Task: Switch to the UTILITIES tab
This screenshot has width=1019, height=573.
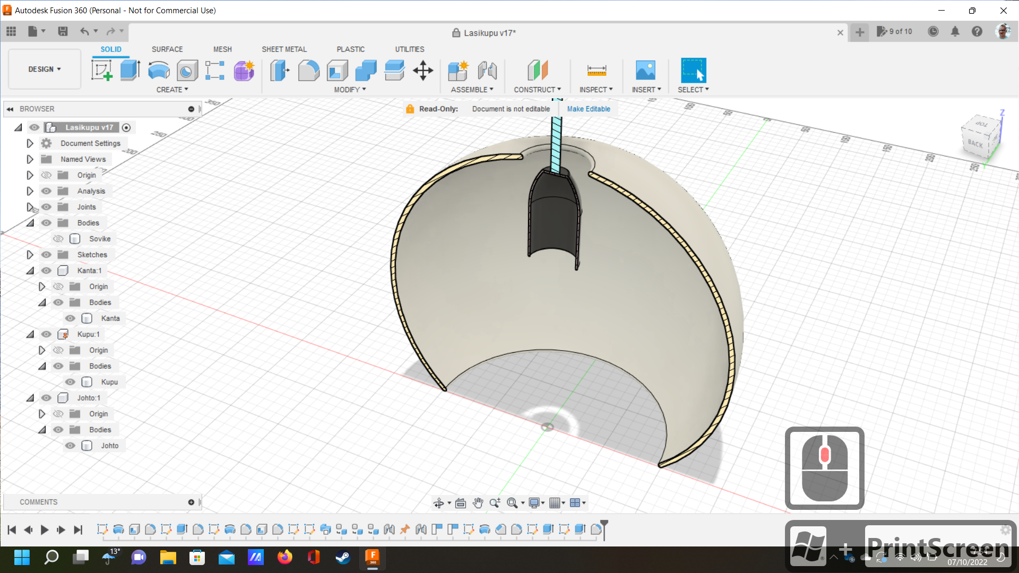Action: coord(409,49)
